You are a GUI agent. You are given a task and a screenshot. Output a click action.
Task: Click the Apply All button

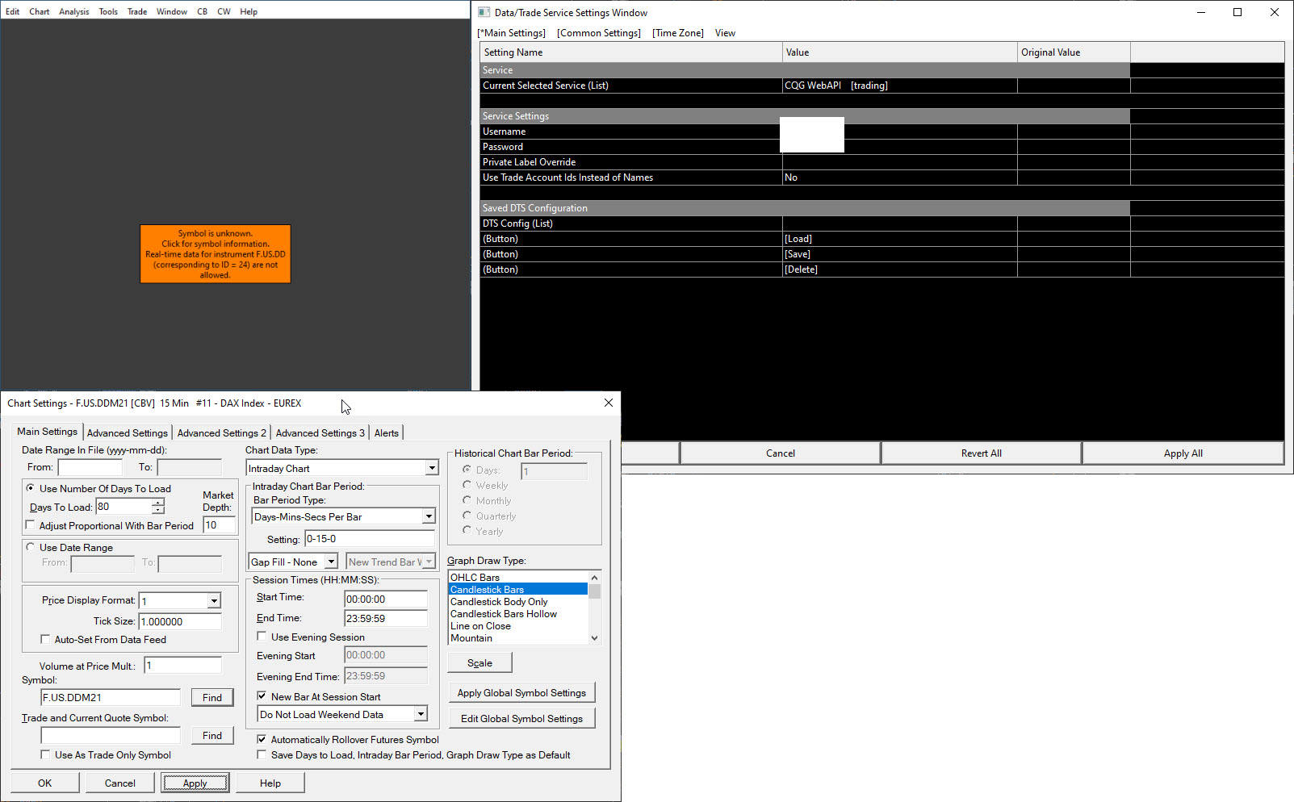(x=1183, y=453)
